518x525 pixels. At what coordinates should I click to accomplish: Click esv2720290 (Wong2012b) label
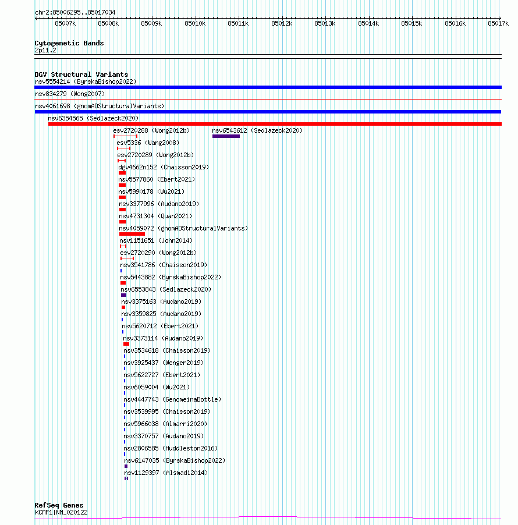pos(158,253)
